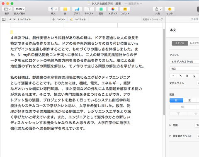199x157 pixels.
Task: Click text 'NI myRIO組込開発コンテスト'
Action: (42, 55)
